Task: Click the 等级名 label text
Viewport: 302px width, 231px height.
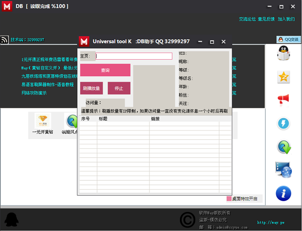Action: (x=186, y=78)
